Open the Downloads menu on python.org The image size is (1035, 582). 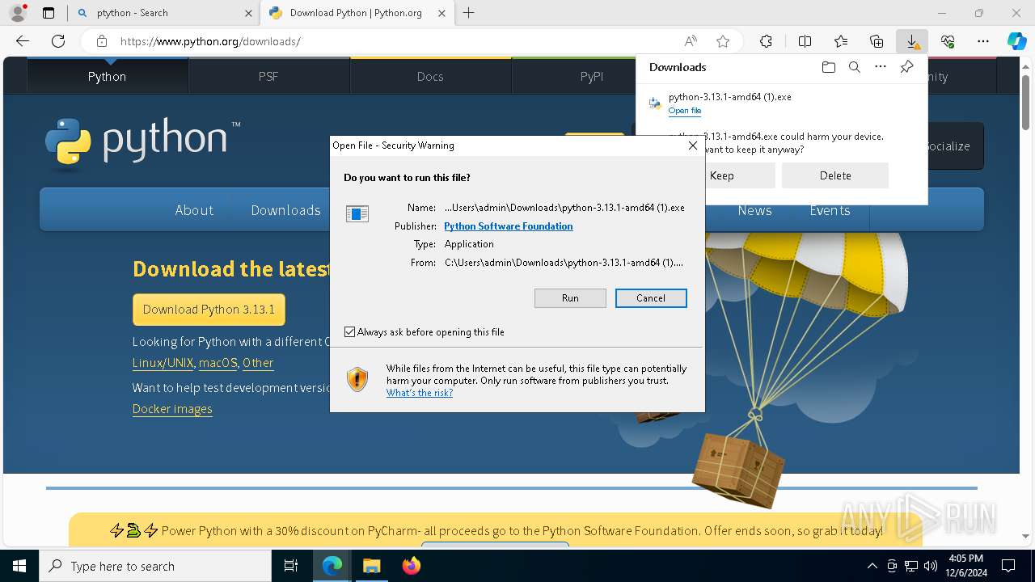pyautogui.click(x=285, y=210)
